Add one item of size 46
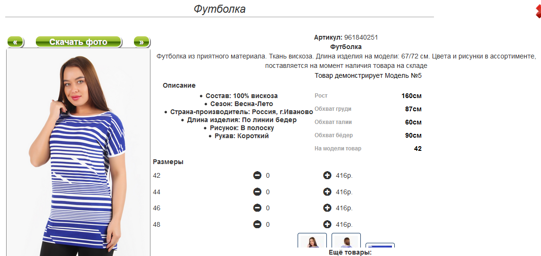Image resolution: width=541 pixels, height=256 pixels. click(327, 208)
